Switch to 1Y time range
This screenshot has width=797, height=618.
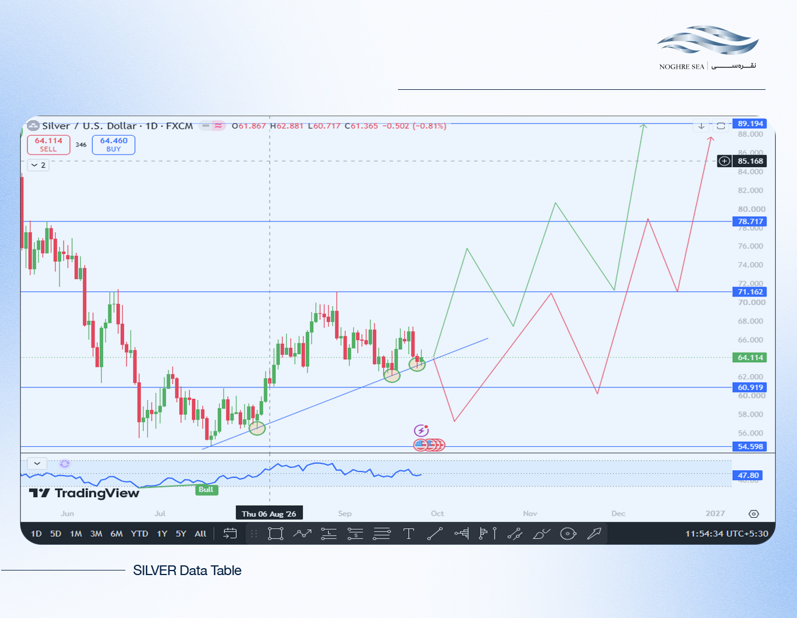(x=162, y=534)
